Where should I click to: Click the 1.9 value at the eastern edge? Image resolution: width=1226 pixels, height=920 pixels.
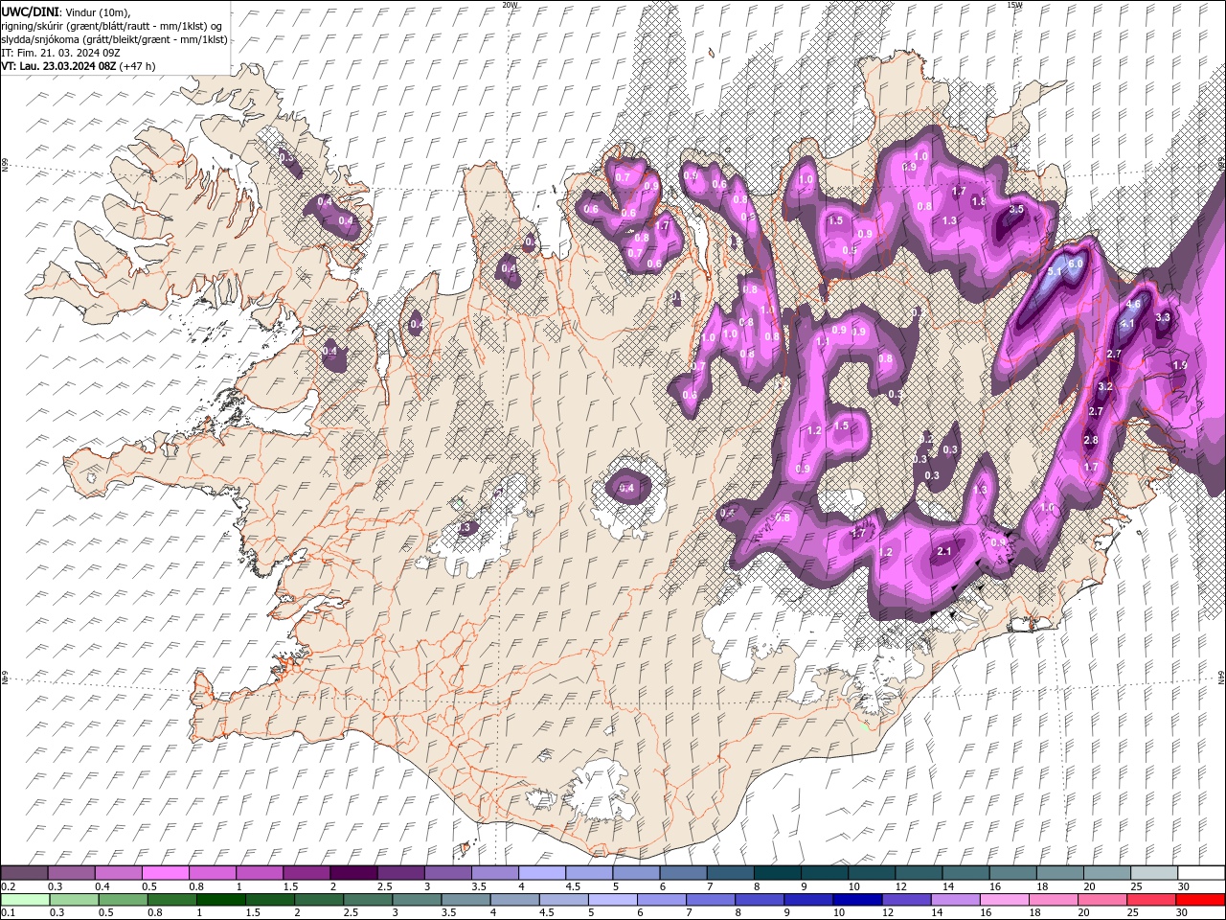(1180, 365)
